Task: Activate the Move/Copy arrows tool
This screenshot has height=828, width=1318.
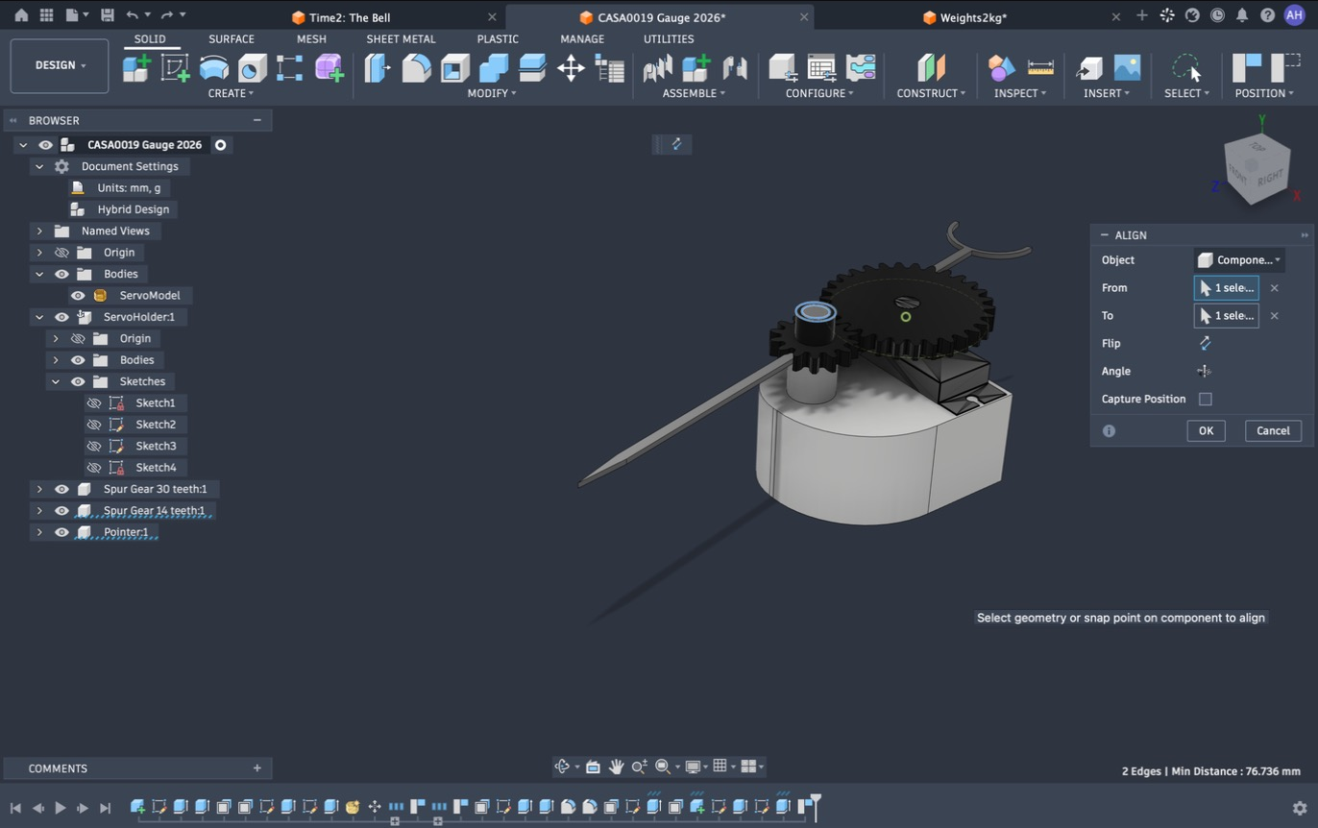Action: [x=571, y=68]
